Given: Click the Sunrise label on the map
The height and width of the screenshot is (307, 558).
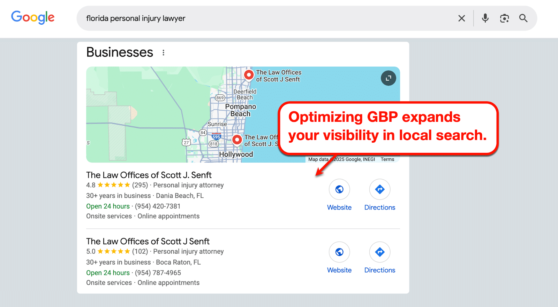Looking at the screenshot, I should pyautogui.click(x=217, y=124).
